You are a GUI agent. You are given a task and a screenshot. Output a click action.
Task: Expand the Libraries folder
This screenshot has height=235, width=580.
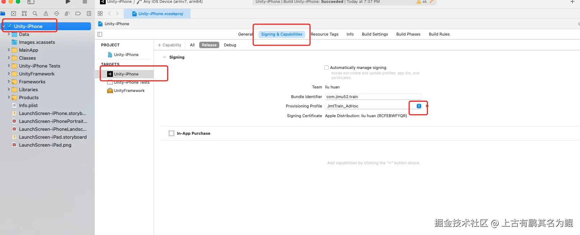tap(9, 89)
